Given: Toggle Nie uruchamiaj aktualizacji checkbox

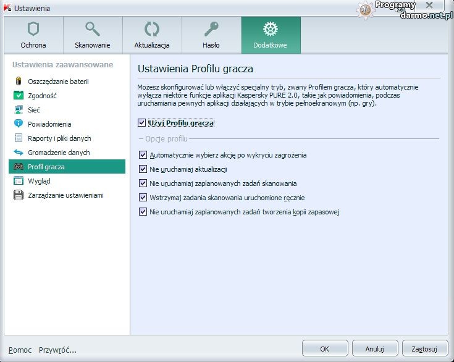Looking at the screenshot, I should pyautogui.click(x=143, y=169).
